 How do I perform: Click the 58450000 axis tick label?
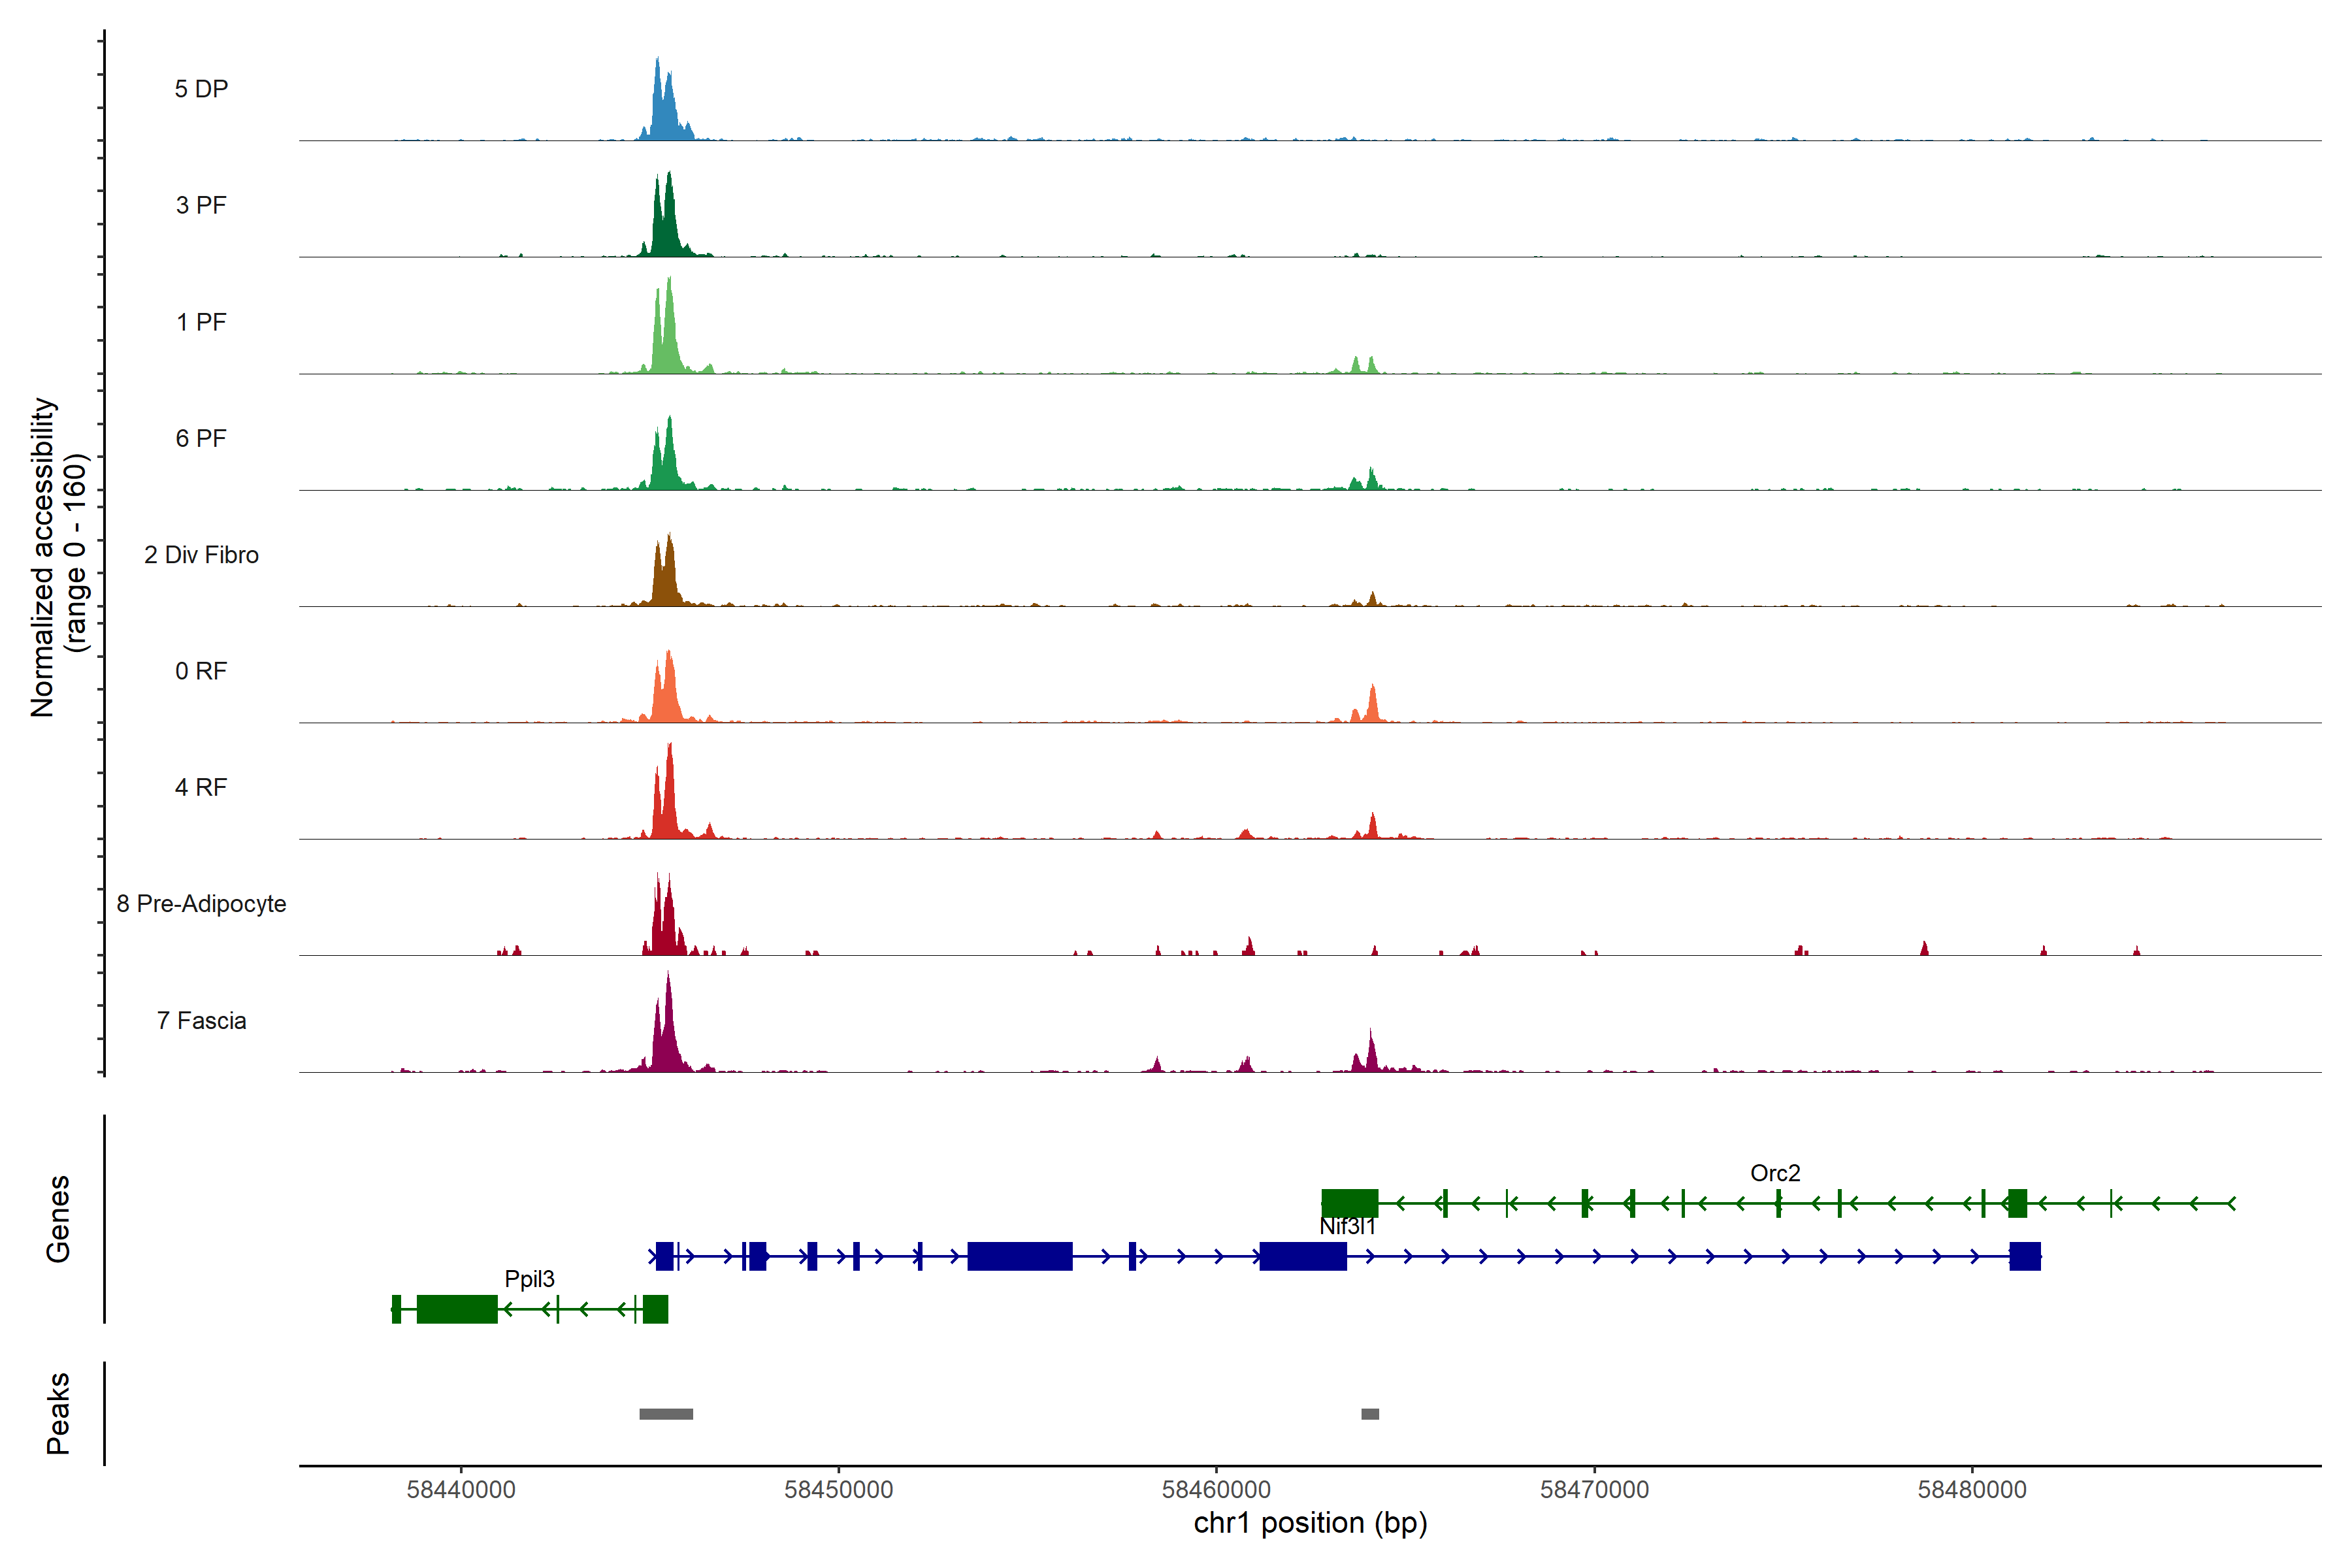coord(838,1489)
